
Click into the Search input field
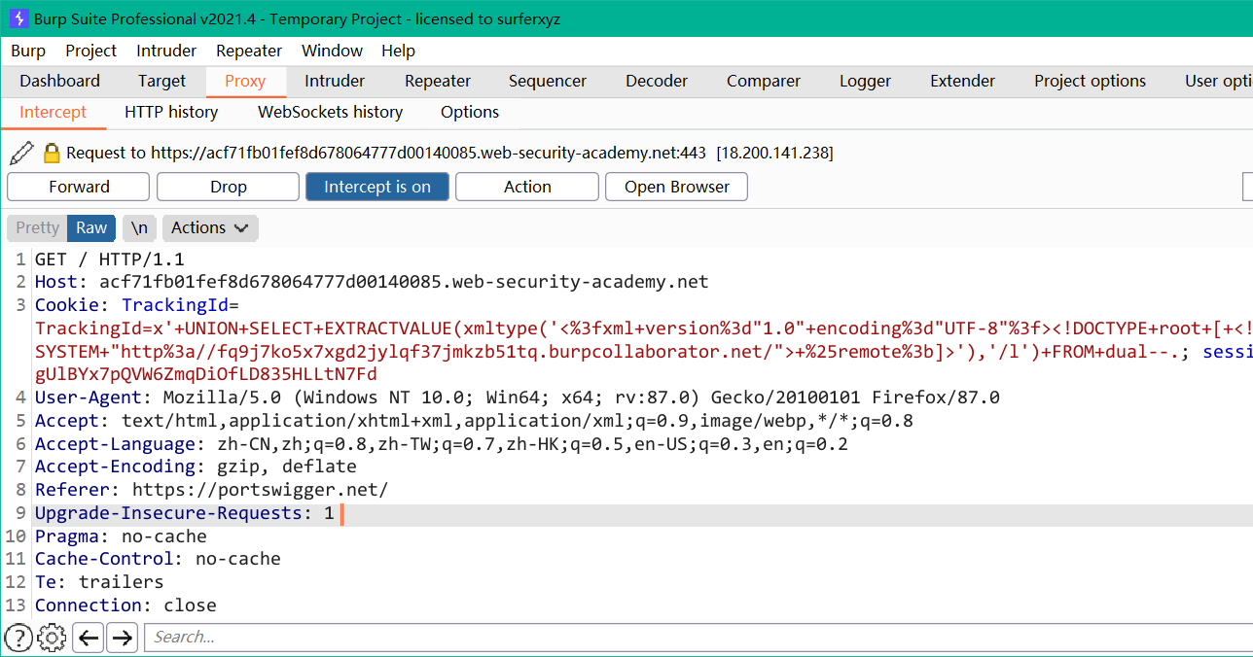pos(698,638)
